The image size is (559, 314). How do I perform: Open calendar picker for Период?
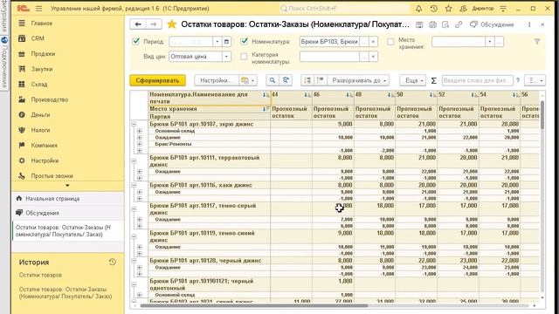[226, 42]
